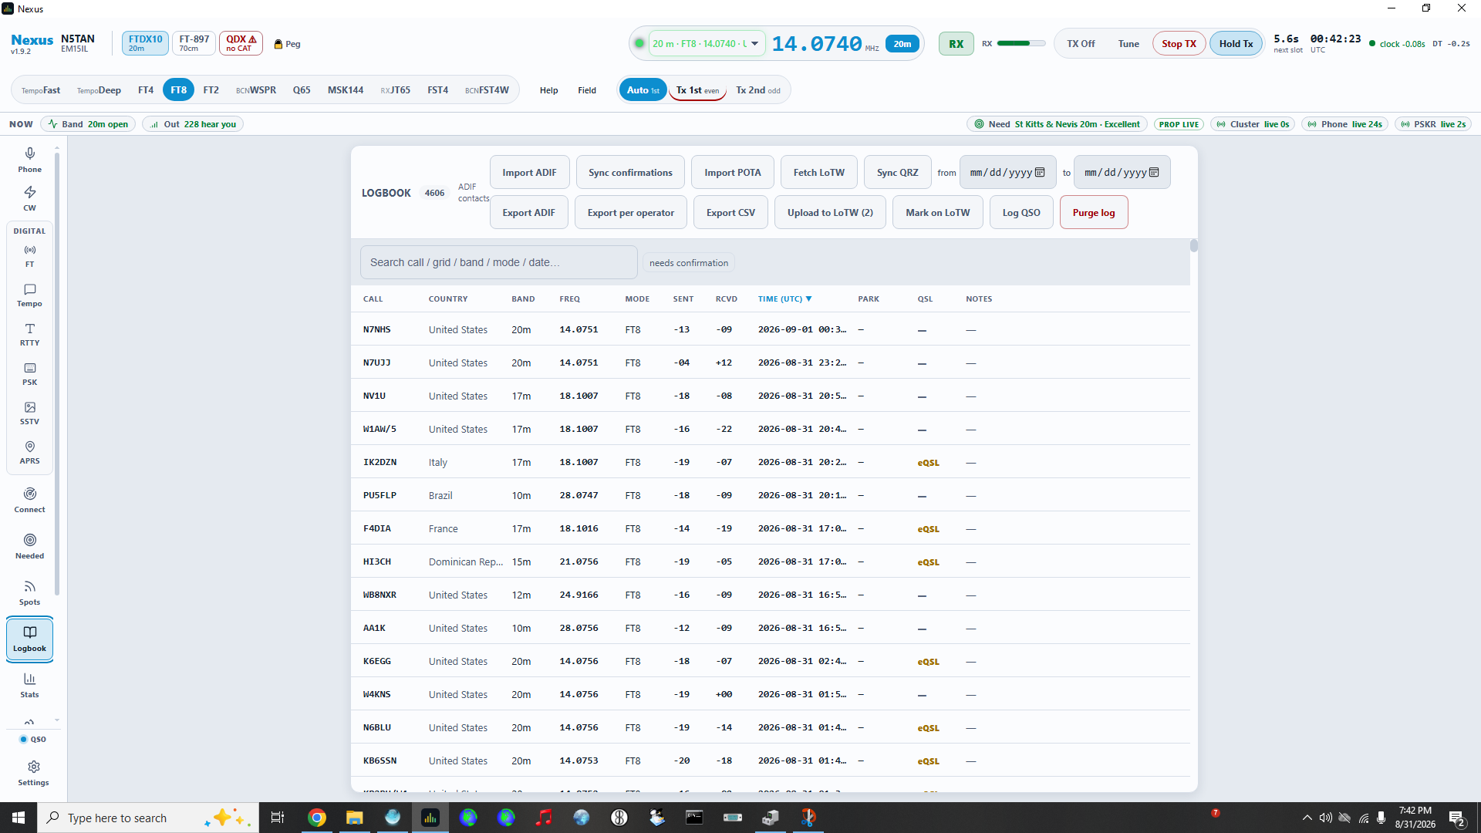The image size is (1481, 833).
Task: Open Task View on the taskbar
Action: tap(278, 818)
